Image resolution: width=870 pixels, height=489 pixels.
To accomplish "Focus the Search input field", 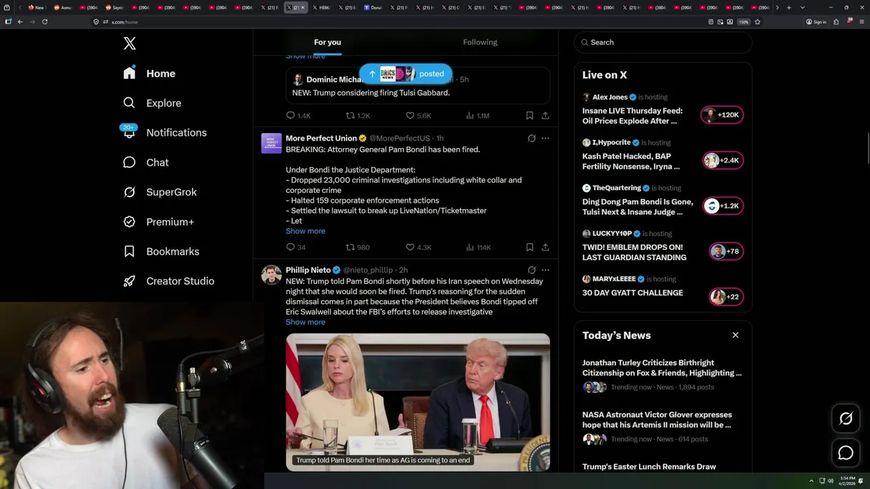I will click(x=663, y=42).
